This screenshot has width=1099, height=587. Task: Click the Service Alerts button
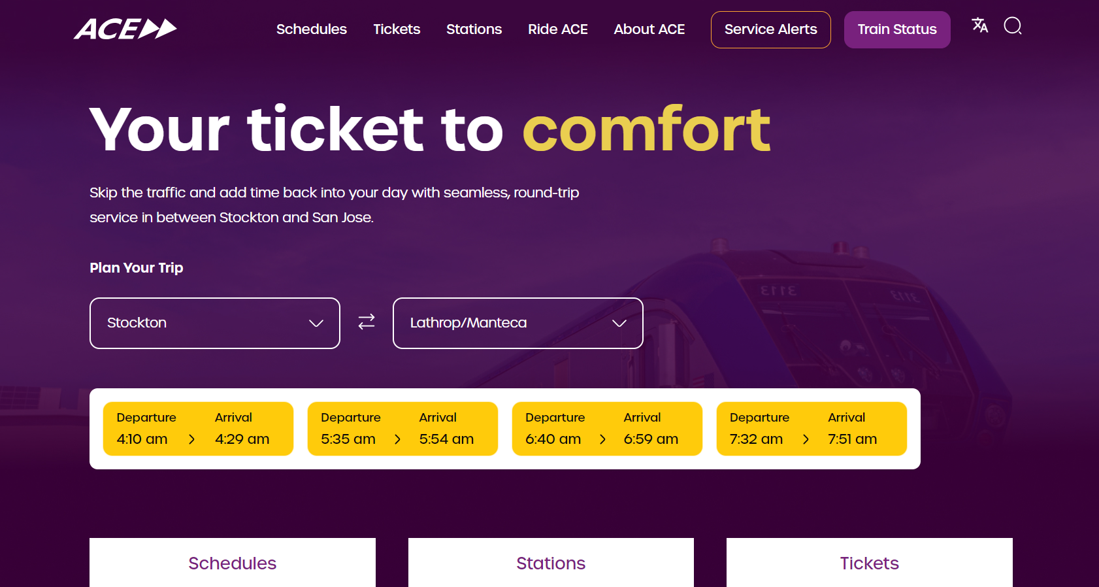(x=770, y=29)
